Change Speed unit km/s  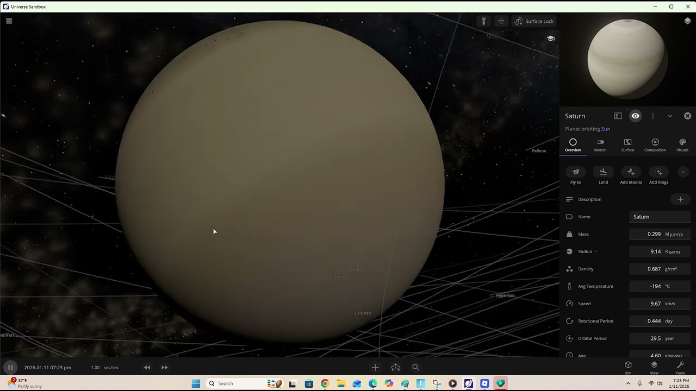coord(670,304)
